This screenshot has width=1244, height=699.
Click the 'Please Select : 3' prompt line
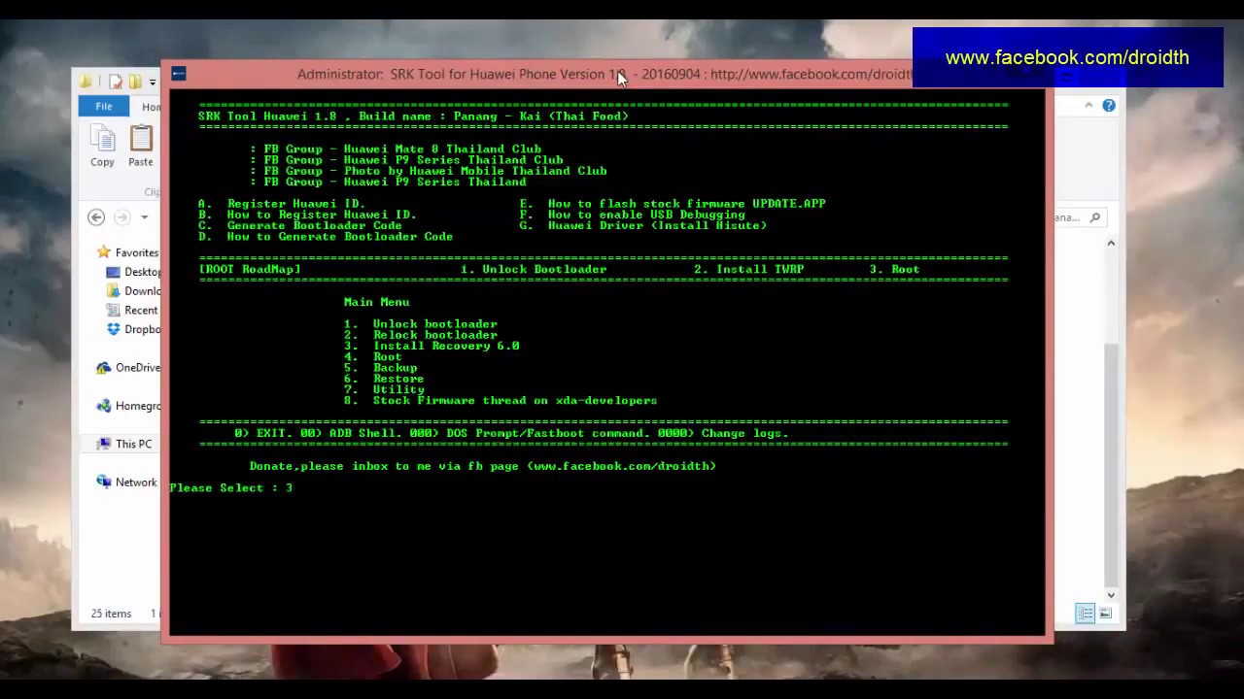click(231, 487)
